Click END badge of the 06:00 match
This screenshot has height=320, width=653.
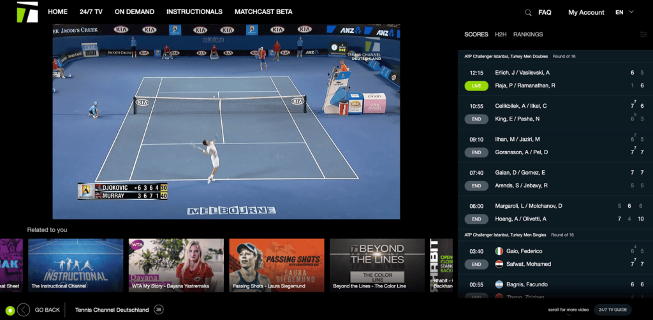click(x=476, y=219)
